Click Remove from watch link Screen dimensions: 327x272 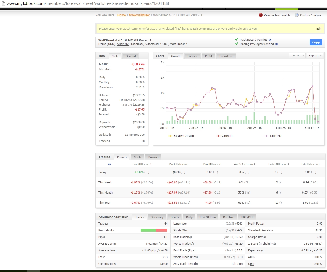point(277,15)
